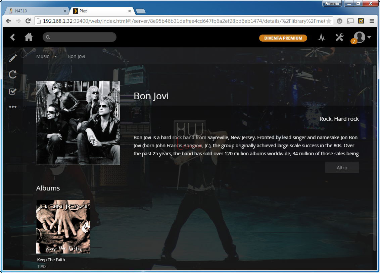This screenshot has height=273, width=380.
Task: Click the refresh metadata icon in sidebar
Action: [13, 74]
